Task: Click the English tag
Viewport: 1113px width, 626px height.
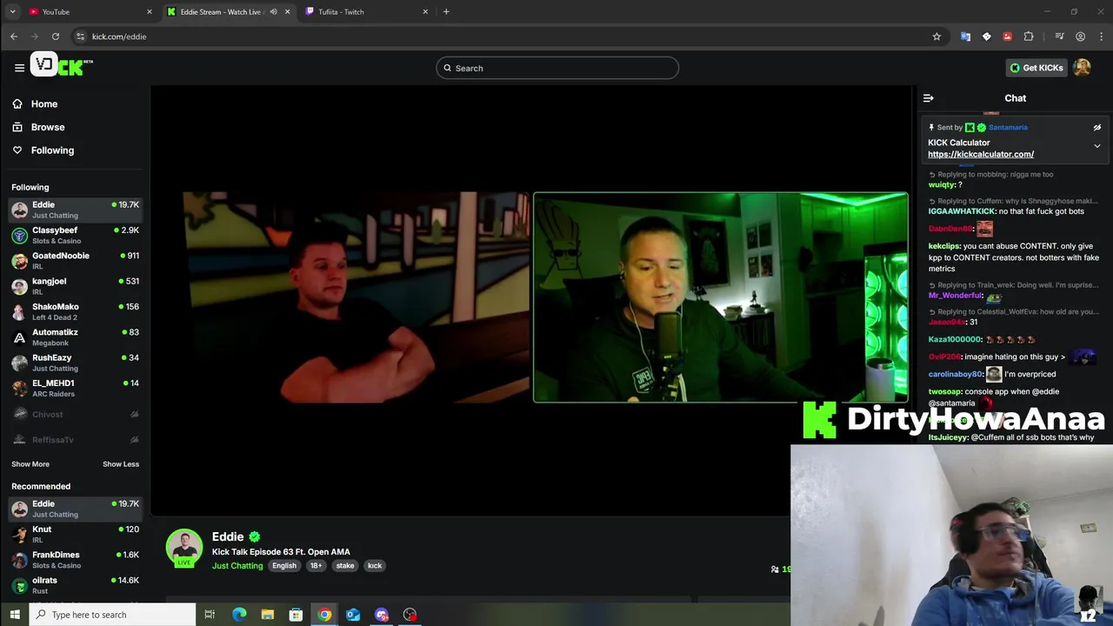Action: pyautogui.click(x=284, y=566)
